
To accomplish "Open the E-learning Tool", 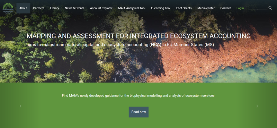I will click(161, 8).
